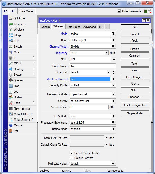Switch to the General tab

coord(46,27)
